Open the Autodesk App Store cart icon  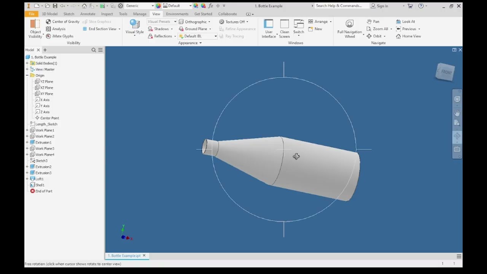click(410, 6)
